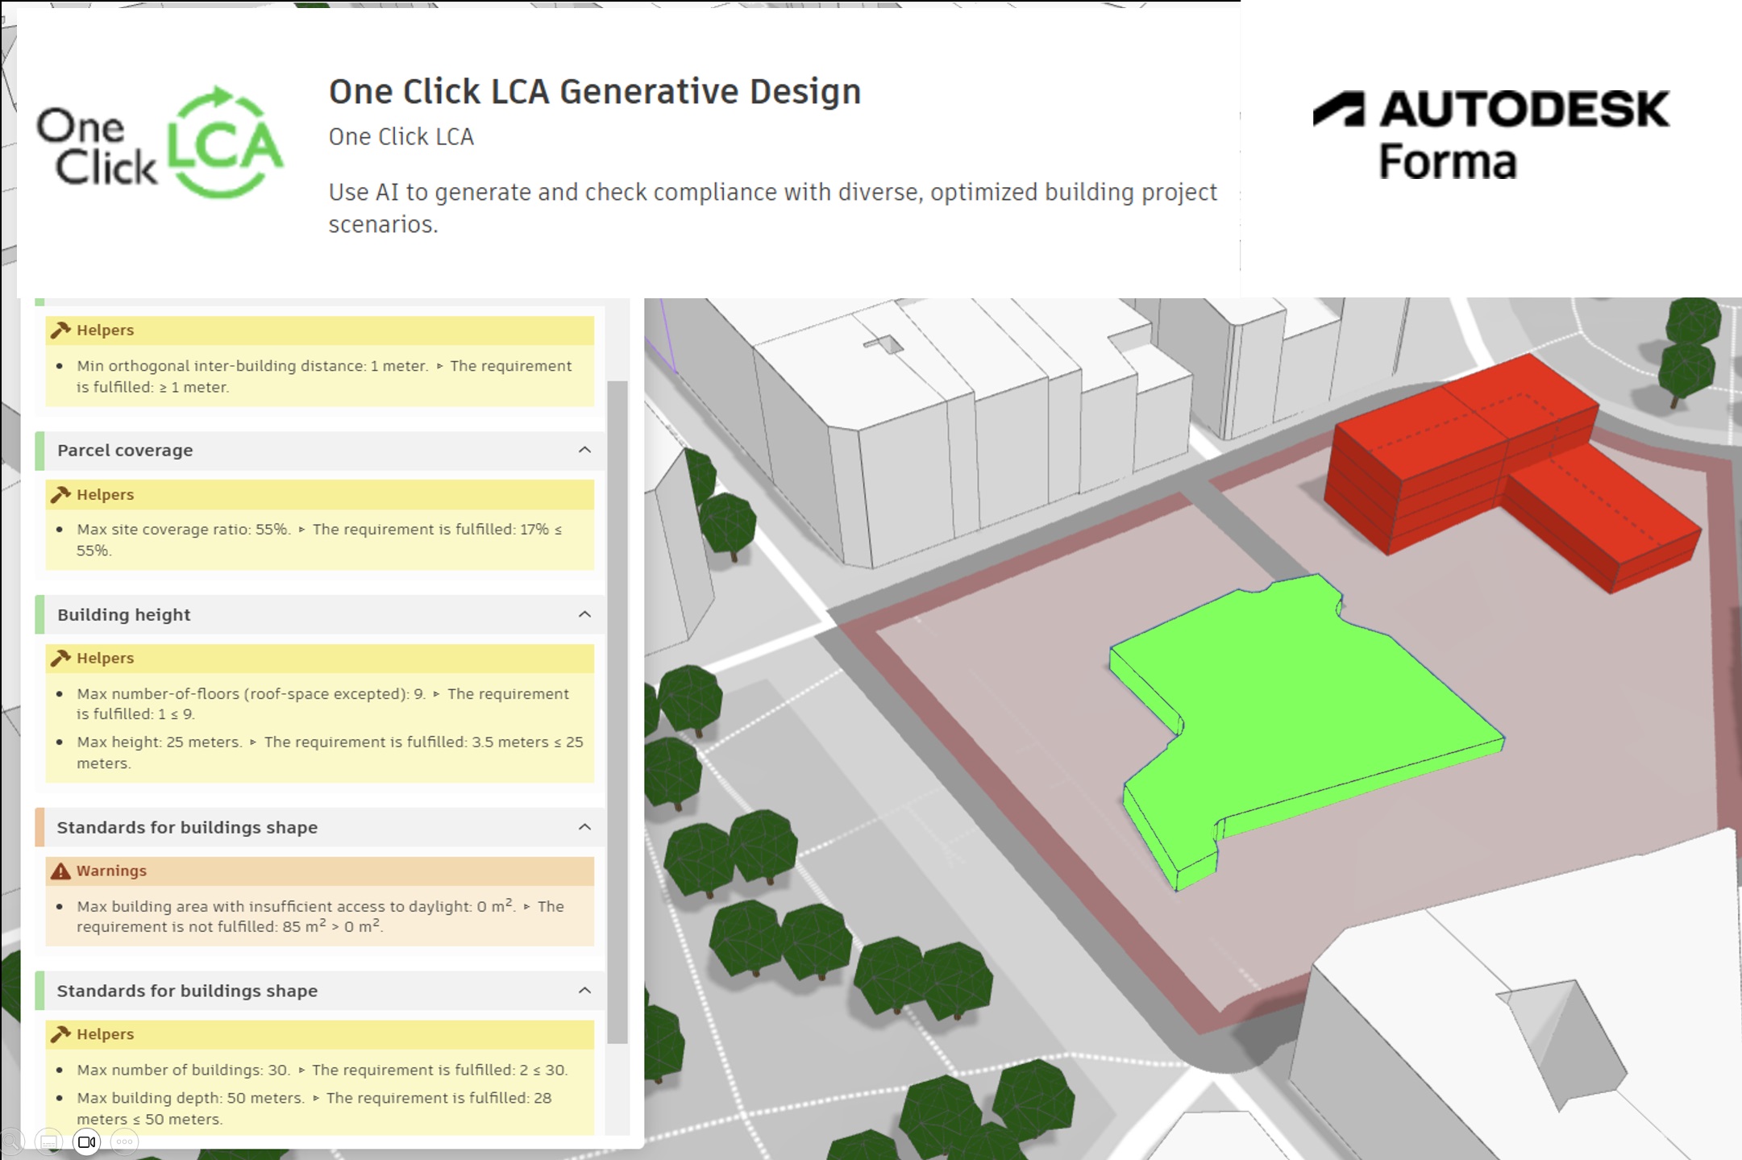This screenshot has width=1742, height=1160.
Task: Collapse the Parcel coverage section
Action: point(586,450)
